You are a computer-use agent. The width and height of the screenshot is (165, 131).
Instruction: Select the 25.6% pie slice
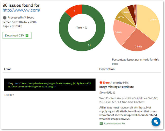tap(138, 42)
